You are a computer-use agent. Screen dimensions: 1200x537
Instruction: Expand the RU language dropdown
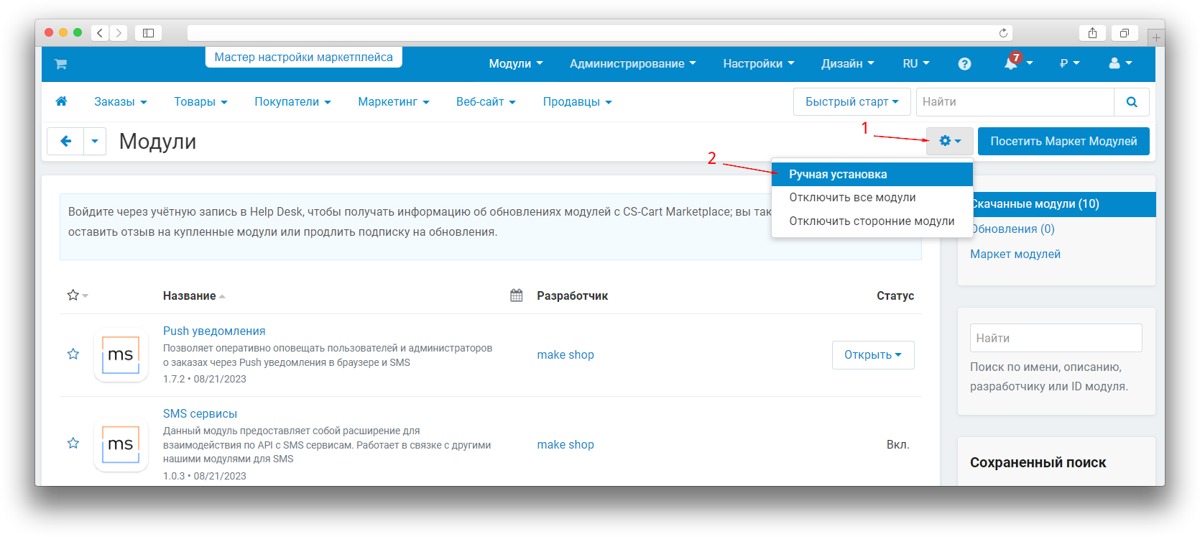point(915,64)
